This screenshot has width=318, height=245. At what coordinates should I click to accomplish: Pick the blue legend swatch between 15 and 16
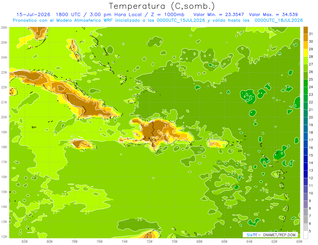click(x=306, y=151)
